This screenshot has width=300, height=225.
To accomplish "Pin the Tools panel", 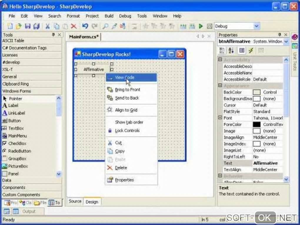I will [x=53, y=35].
